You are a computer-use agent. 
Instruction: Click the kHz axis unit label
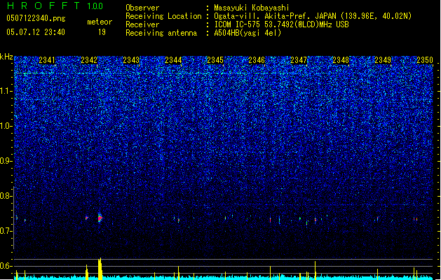tap(6, 57)
